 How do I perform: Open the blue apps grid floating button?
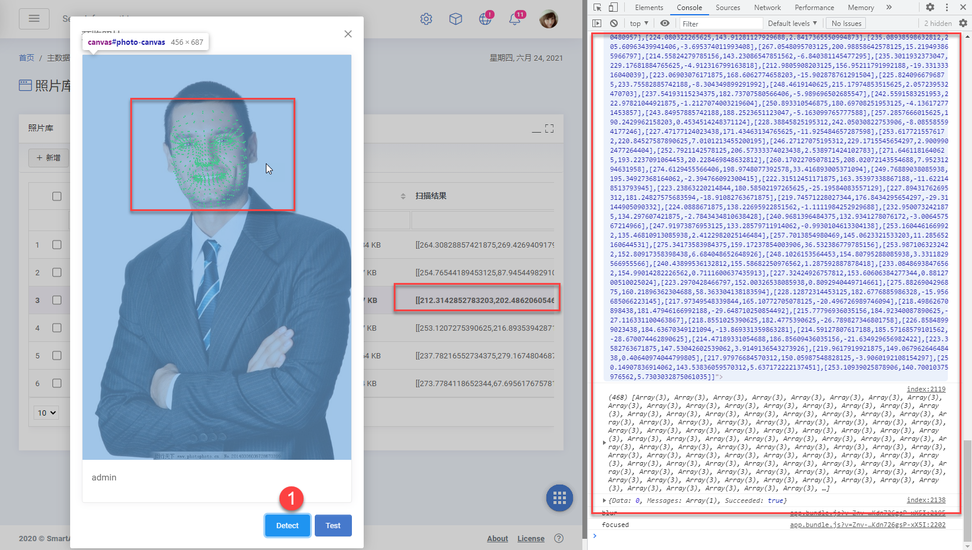pos(559,499)
